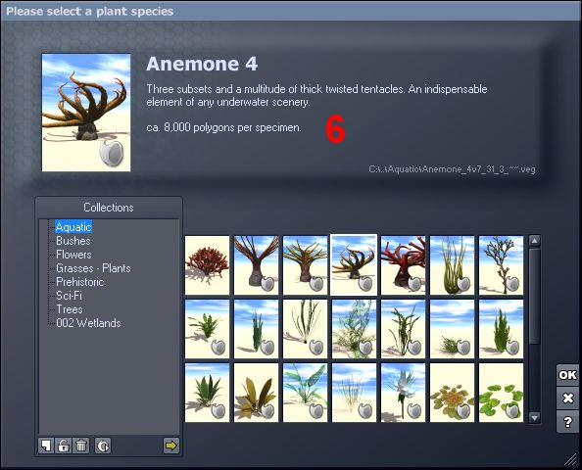Select the Prehistoric collection

pyautogui.click(x=79, y=282)
